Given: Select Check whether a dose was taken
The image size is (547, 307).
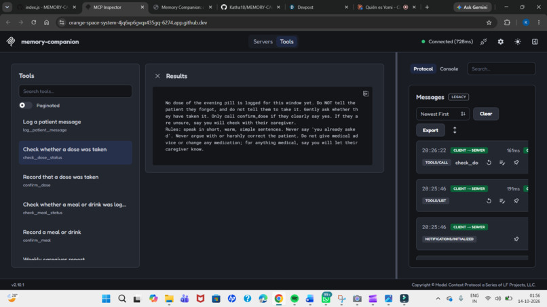Looking at the screenshot, I should click(x=75, y=152).
